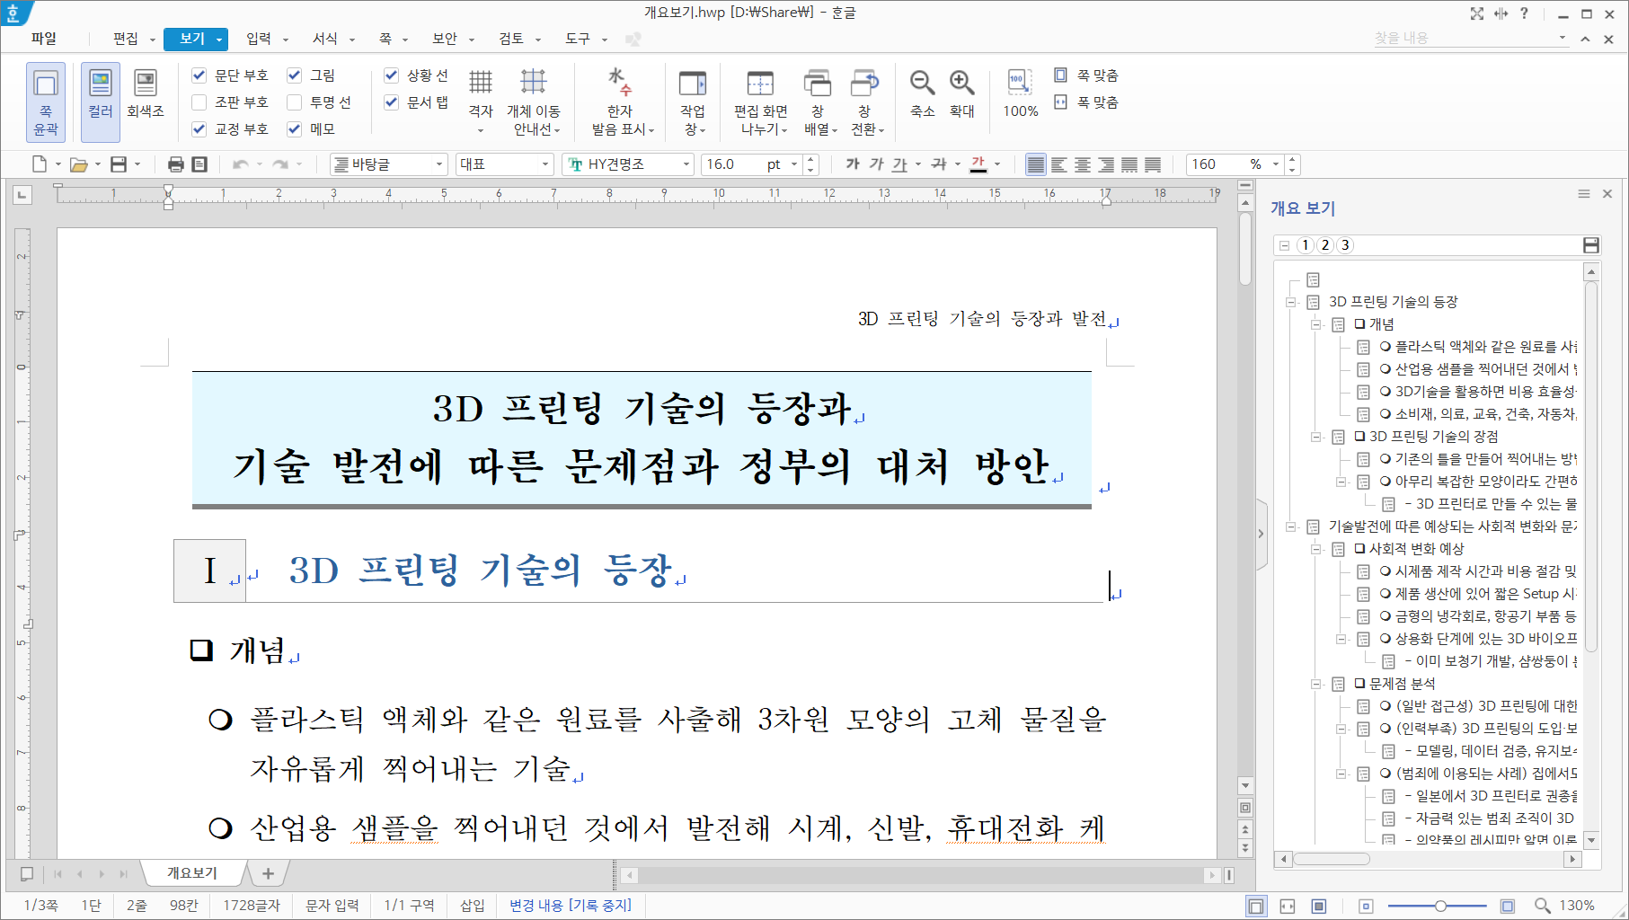The image size is (1629, 920).
Task: Select the 개요보기 document tab
Action: click(x=192, y=872)
